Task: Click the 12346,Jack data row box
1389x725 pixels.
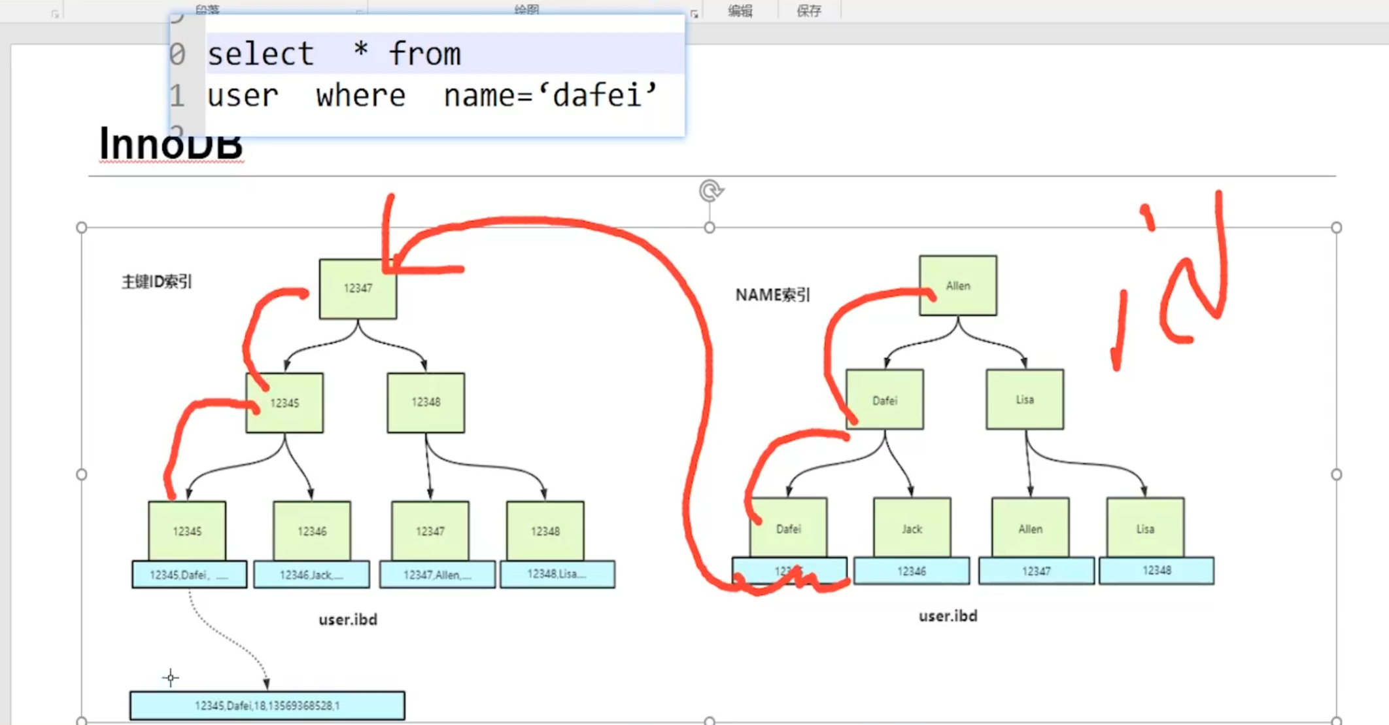Action: pos(311,575)
